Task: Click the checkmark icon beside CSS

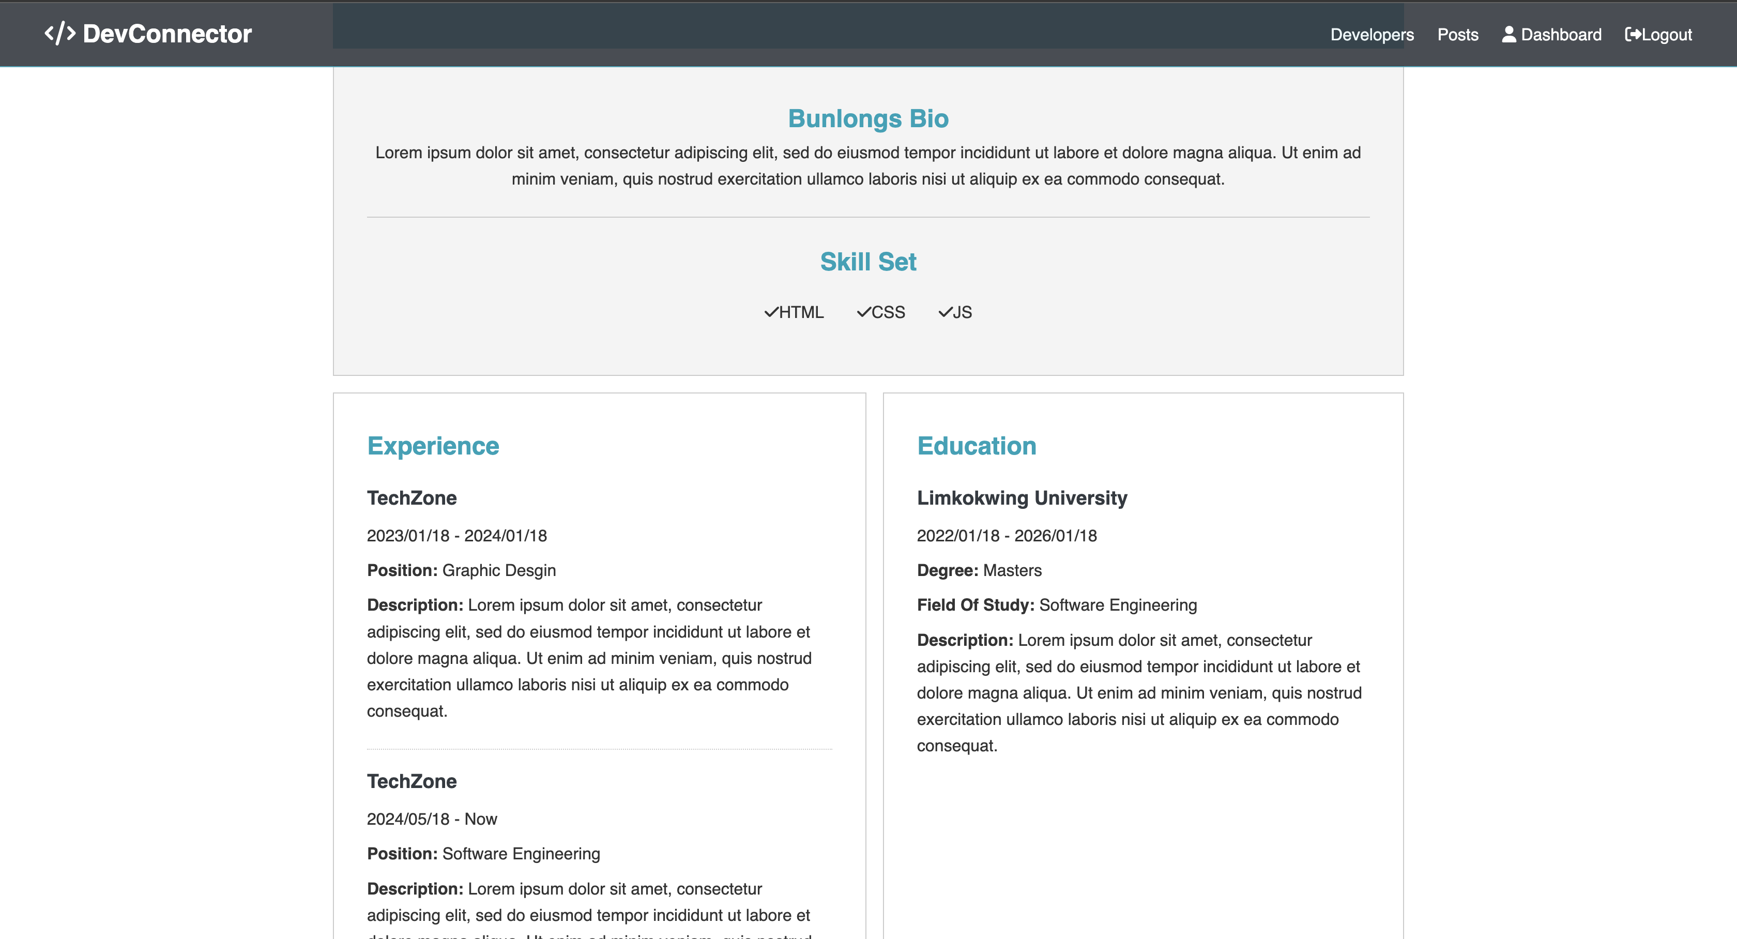Action: [863, 312]
